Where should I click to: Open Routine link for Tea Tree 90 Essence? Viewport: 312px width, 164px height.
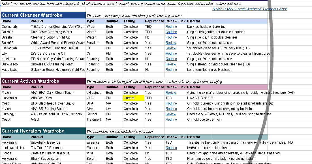tap(171, 148)
